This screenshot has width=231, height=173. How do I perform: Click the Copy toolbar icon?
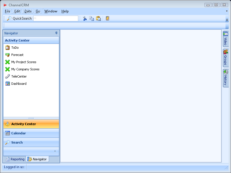click(92, 18)
